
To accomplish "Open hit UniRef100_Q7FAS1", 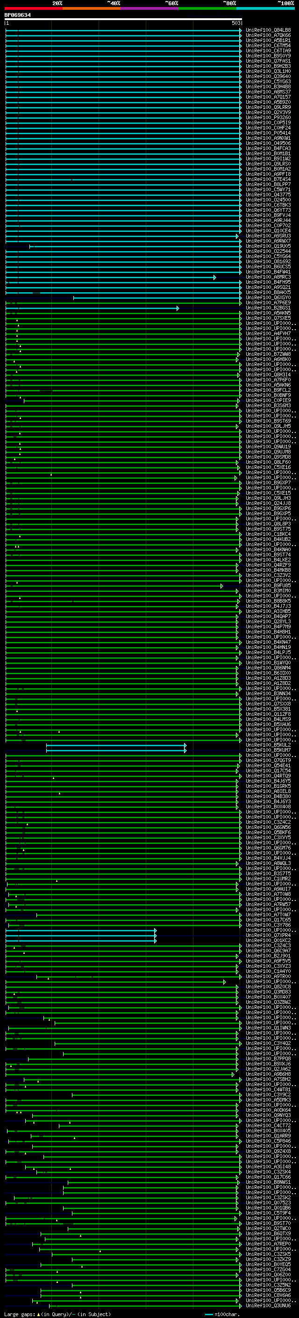I will (268, 61).
